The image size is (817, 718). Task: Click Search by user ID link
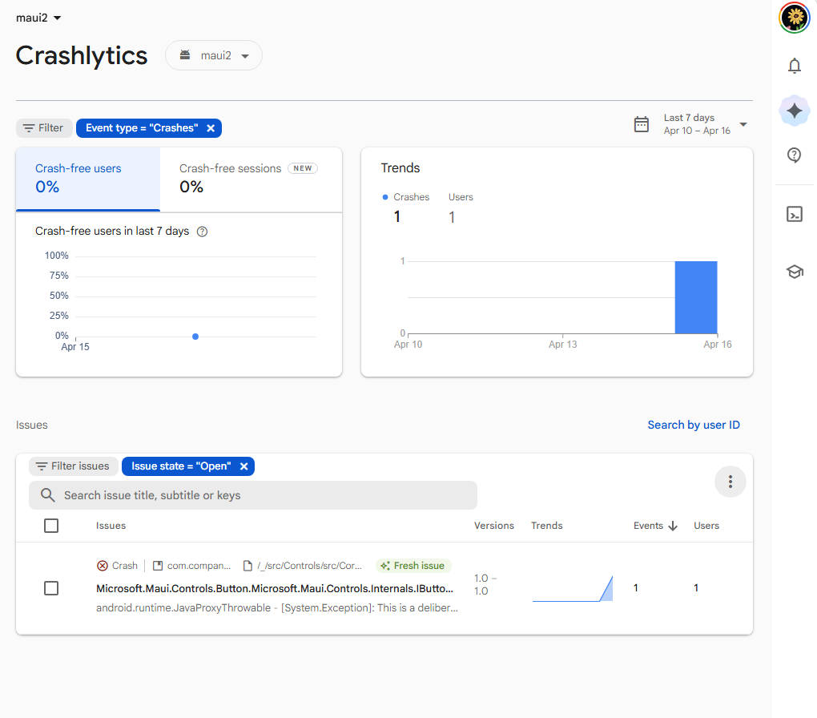(694, 425)
